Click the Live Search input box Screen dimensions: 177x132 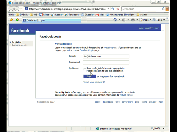coord(142,9)
